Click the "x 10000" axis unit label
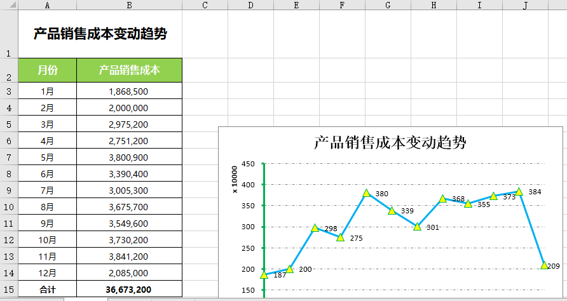Viewport: 567px width, 301px height. coord(235,179)
